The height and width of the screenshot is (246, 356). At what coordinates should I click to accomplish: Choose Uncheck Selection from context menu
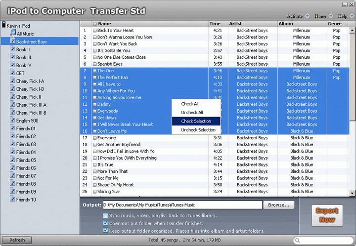[196, 130]
